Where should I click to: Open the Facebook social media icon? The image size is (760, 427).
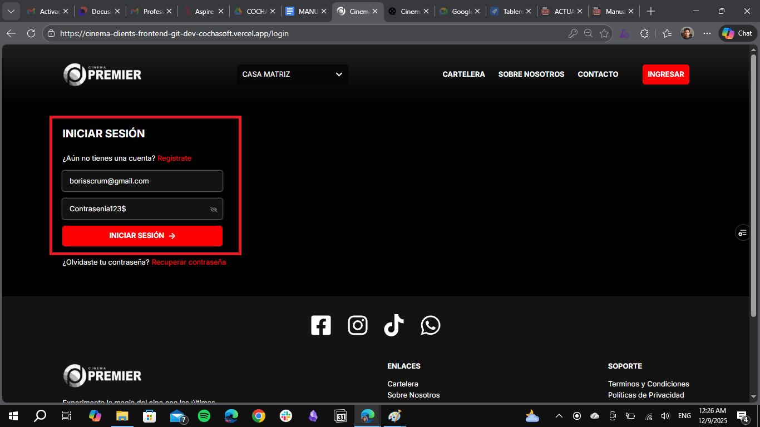[x=321, y=325]
